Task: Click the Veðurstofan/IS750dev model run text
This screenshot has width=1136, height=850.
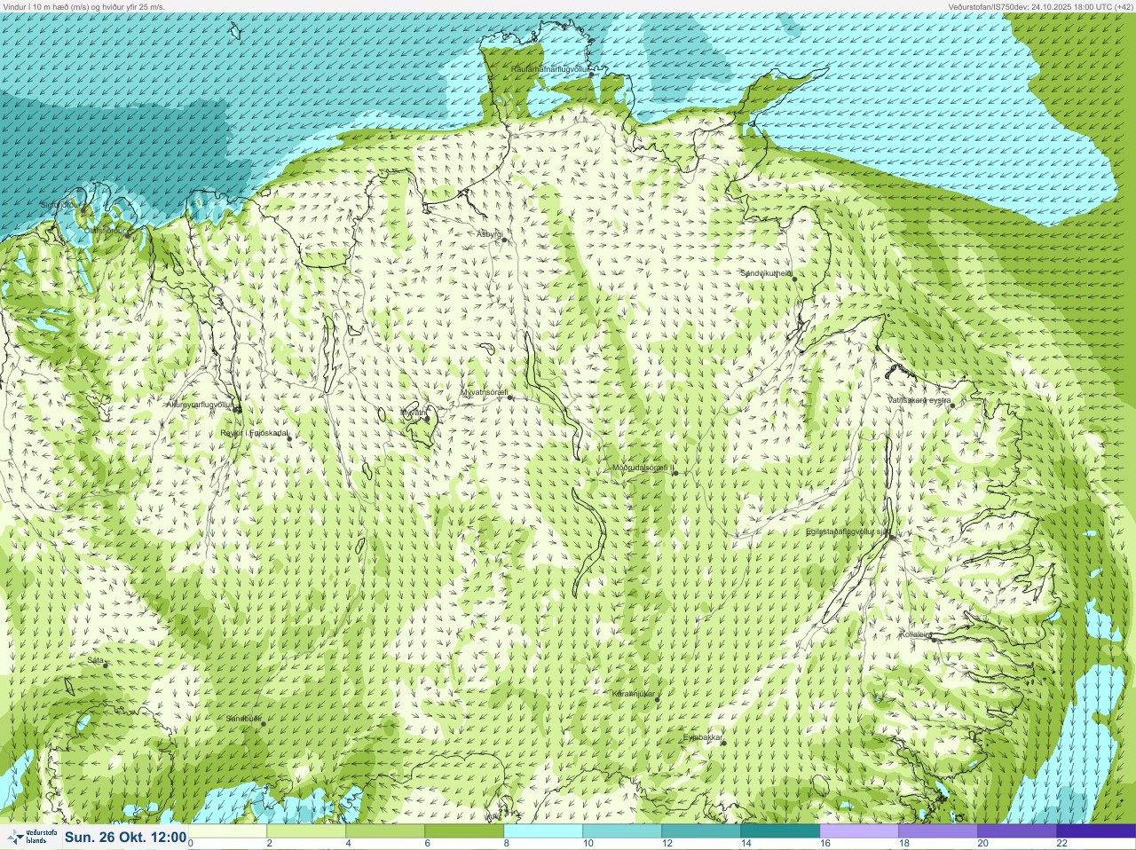Action: tap(1041, 6)
